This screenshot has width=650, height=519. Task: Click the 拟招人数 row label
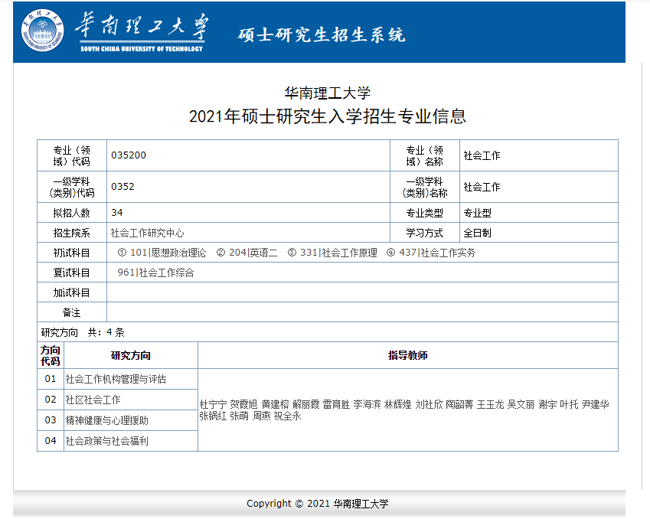72,213
